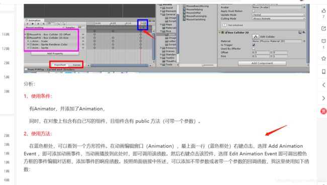Click the mobile phone icon in sidebar
The height and width of the screenshot is (185, 327).
[x=323, y=72]
